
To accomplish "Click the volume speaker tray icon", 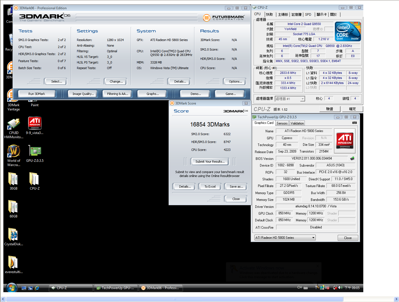I will pyautogui.click(x=340, y=287).
